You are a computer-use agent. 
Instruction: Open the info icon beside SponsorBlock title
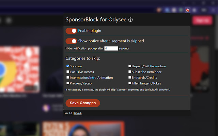(x=130, y=20)
